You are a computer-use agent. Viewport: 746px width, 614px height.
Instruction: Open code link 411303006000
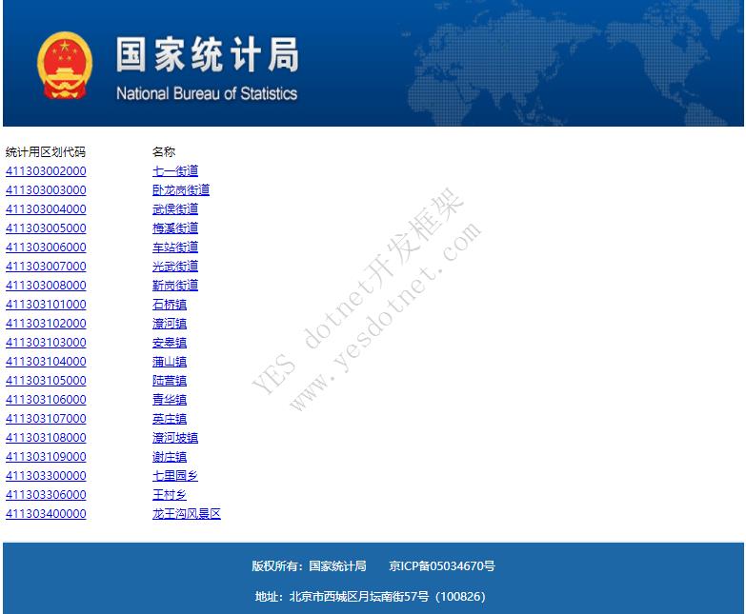(46, 248)
